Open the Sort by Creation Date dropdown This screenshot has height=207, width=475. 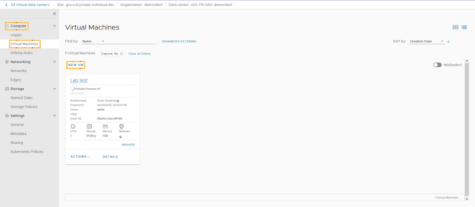[x=426, y=41]
